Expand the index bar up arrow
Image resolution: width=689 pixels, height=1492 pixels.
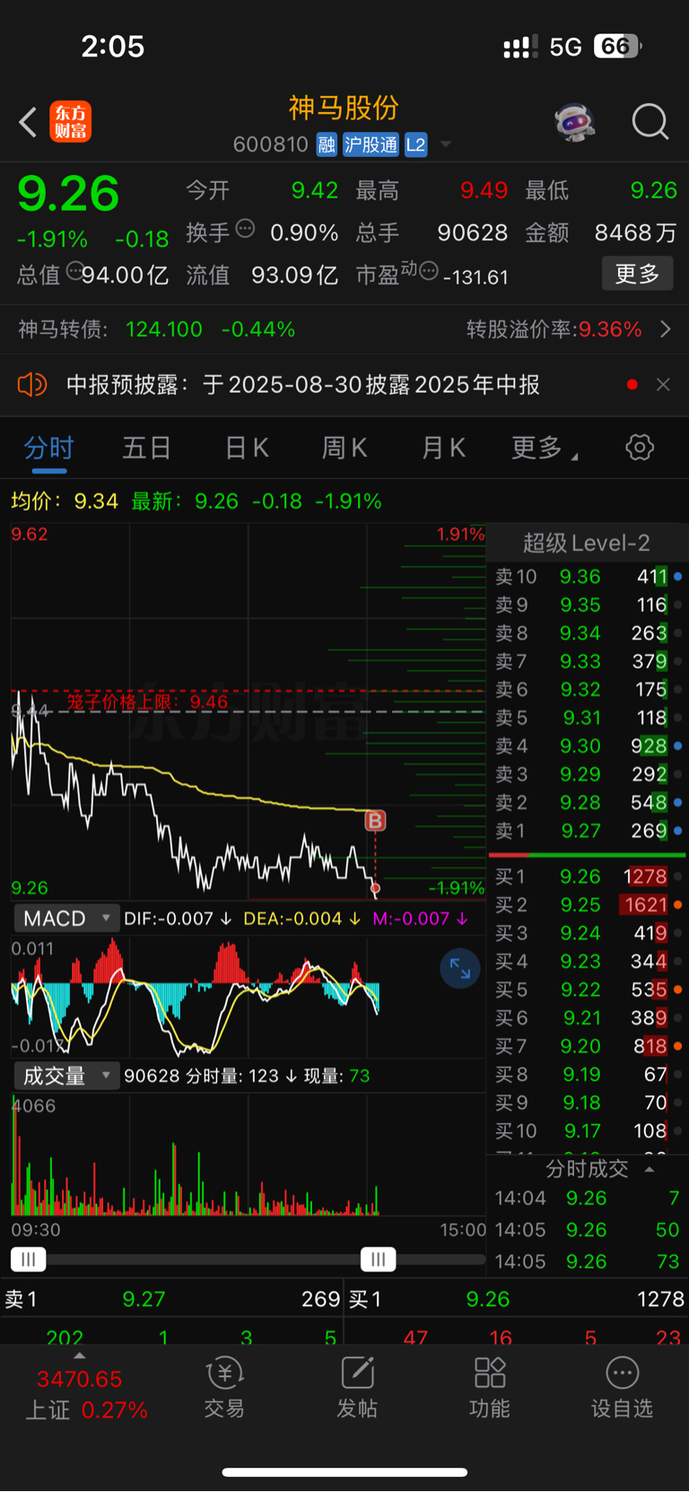[80, 1357]
